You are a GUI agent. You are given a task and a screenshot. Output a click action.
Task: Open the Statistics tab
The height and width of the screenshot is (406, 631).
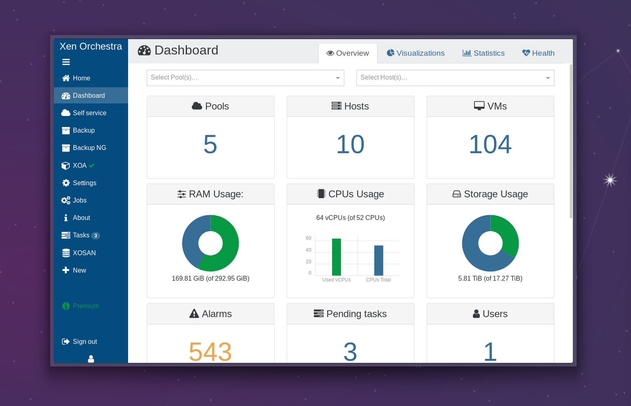tap(483, 53)
